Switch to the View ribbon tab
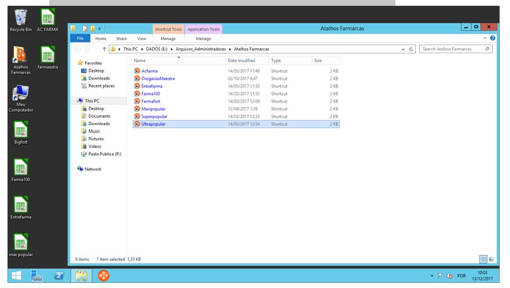The height and width of the screenshot is (288, 510). (141, 38)
